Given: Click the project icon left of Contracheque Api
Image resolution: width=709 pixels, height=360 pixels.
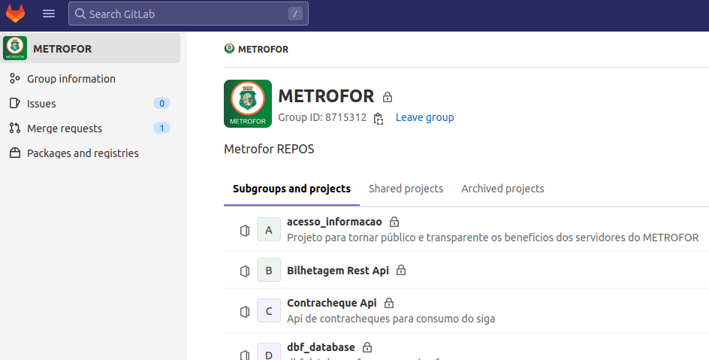Looking at the screenshot, I should pyautogui.click(x=245, y=312).
